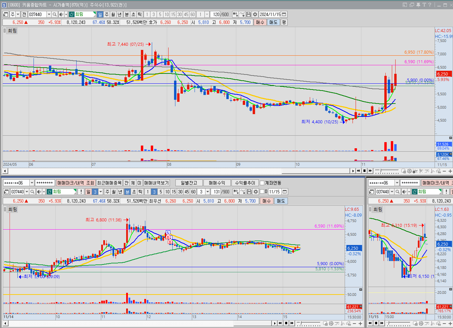Zoom in the top chart with plus icon

pos(450,171)
